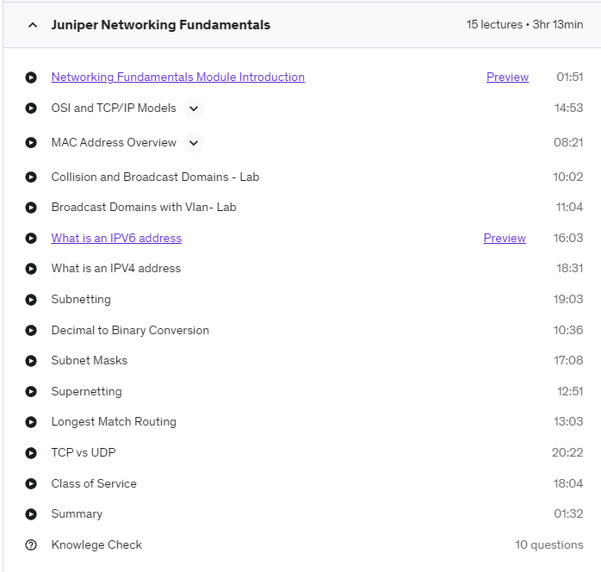601x572 pixels.
Task: Click play icon beside Networking Fundamentals Module Introduction
Action: [x=31, y=78]
